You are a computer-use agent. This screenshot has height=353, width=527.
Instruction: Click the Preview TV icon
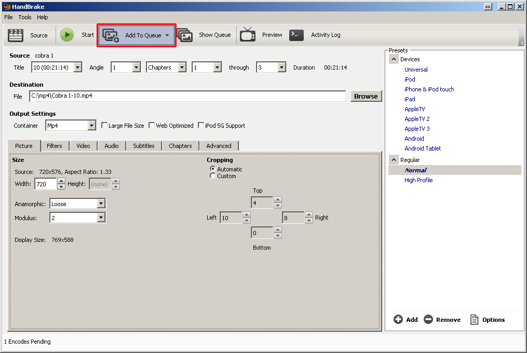[248, 35]
